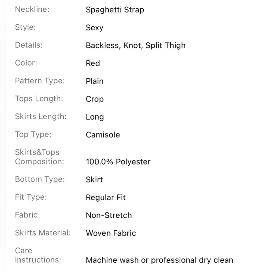Click the "Regular Fit" value

tap(106, 197)
